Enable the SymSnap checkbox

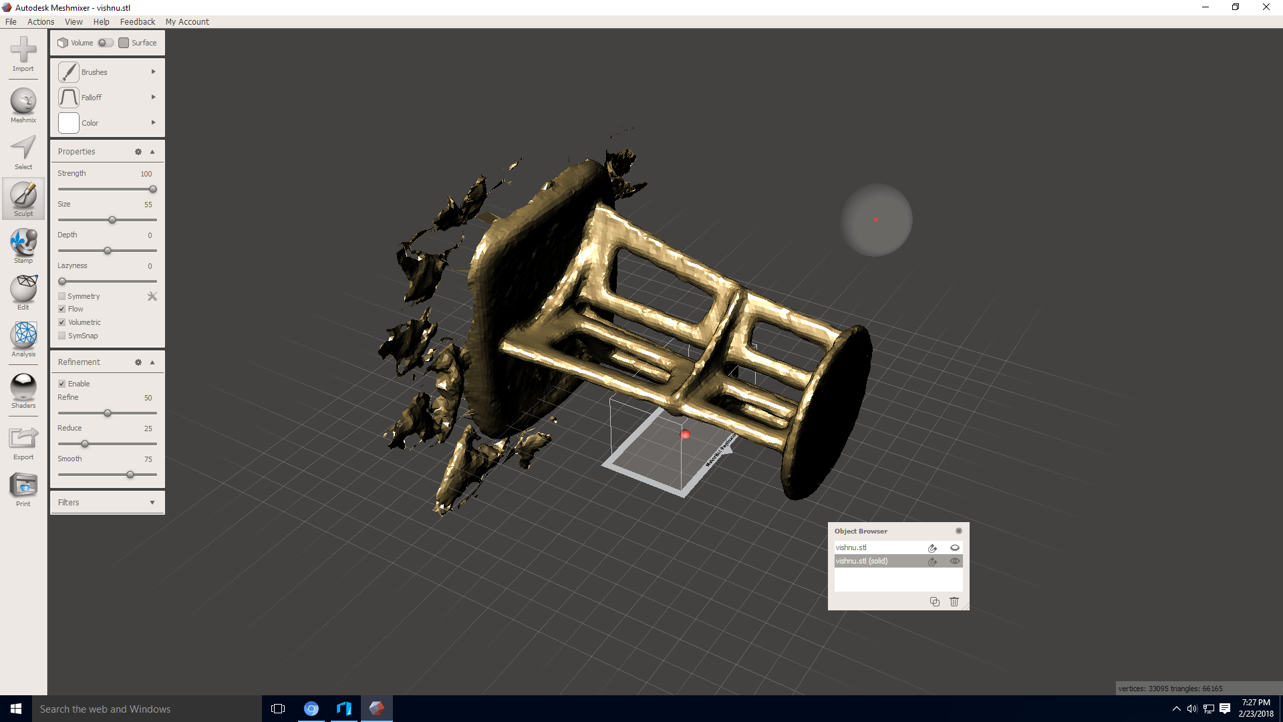61,336
